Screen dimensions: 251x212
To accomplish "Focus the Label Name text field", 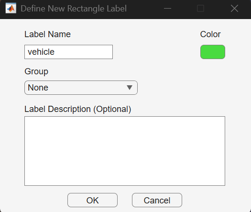I will [x=68, y=52].
